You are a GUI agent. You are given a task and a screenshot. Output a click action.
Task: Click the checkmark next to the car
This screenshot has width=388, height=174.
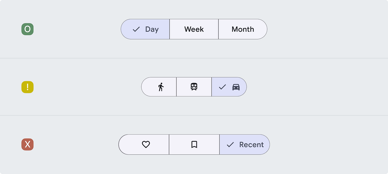click(x=222, y=87)
